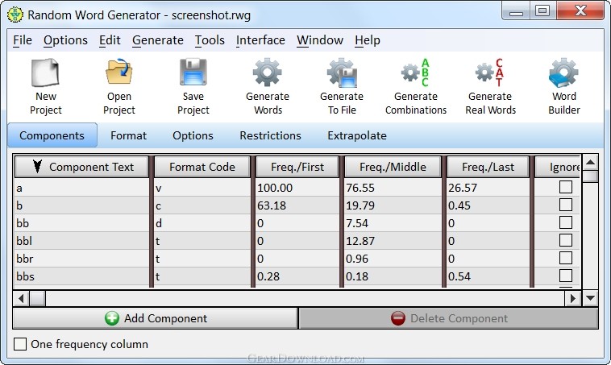611x365 pixels.
Task: Open the Interface menu
Action: [x=260, y=40]
